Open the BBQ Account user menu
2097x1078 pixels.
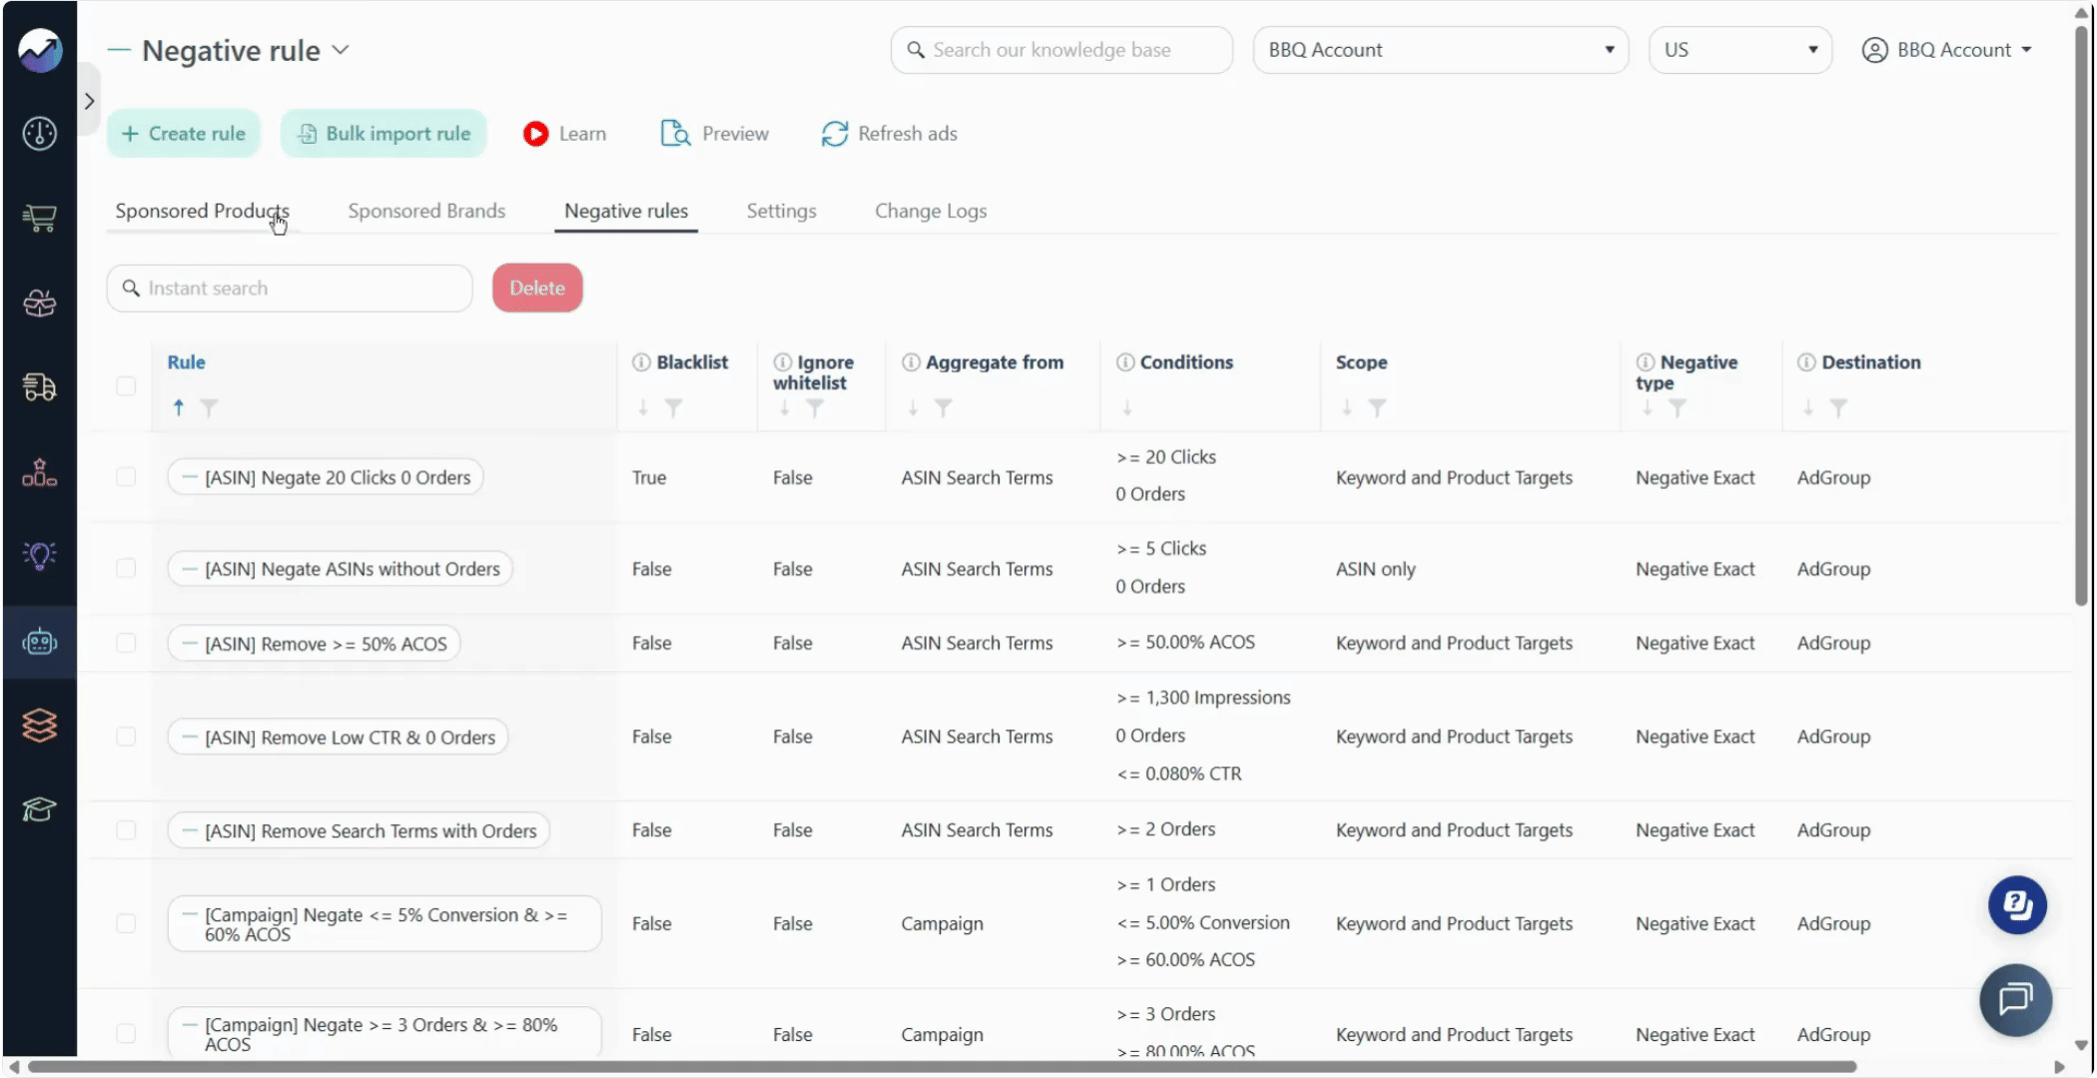point(1947,50)
